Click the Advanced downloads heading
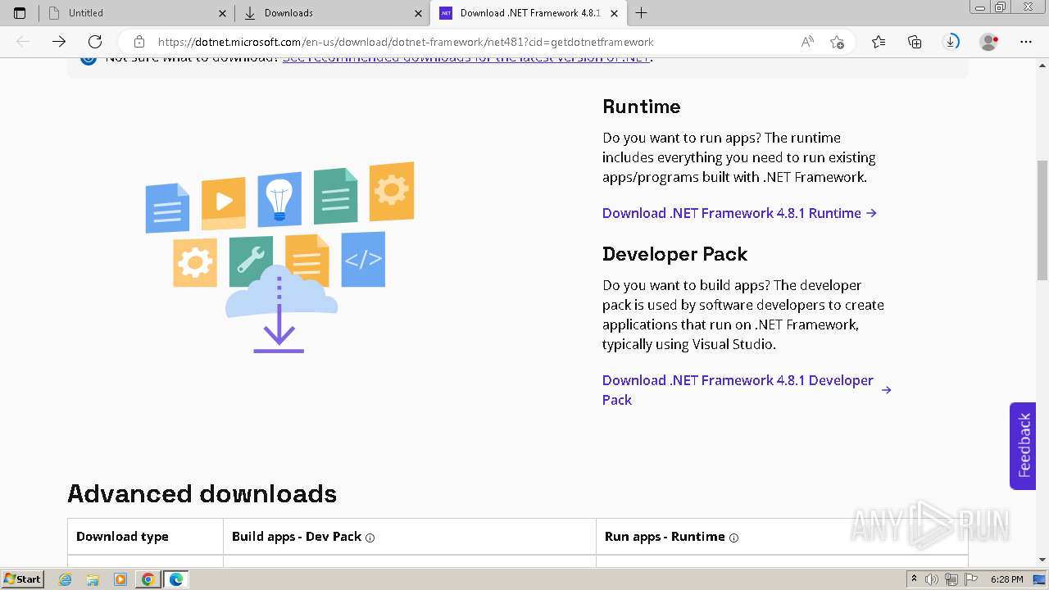Screen dimensions: 1049x590 [202, 493]
